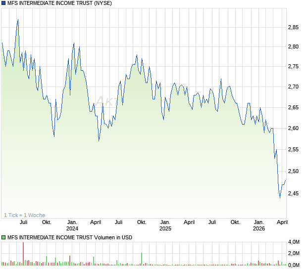Image resolution: width=307 pixels, height=270 pixels.
Task: Click the 2,50 price axis label
Action: pyautogui.click(x=293, y=171)
